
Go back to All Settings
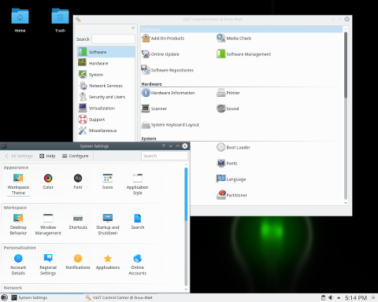[19, 156]
